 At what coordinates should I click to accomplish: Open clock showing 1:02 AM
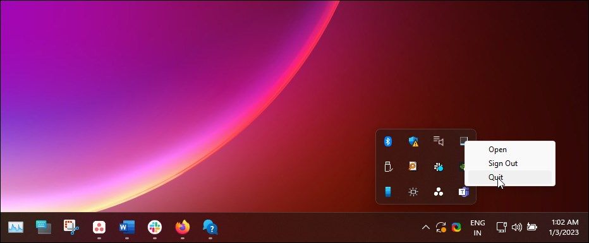(564, 227)
